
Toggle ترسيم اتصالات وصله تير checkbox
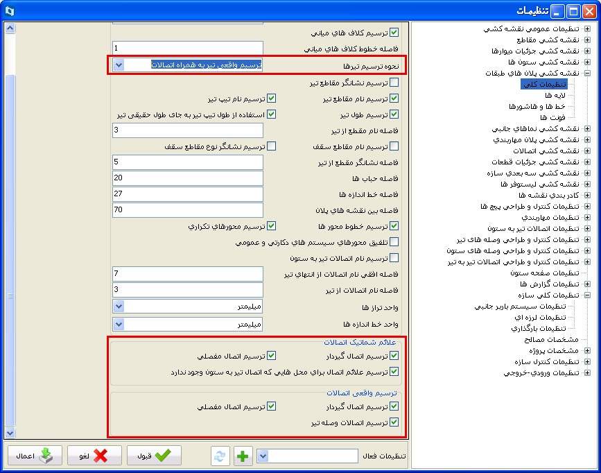[394, 422]
